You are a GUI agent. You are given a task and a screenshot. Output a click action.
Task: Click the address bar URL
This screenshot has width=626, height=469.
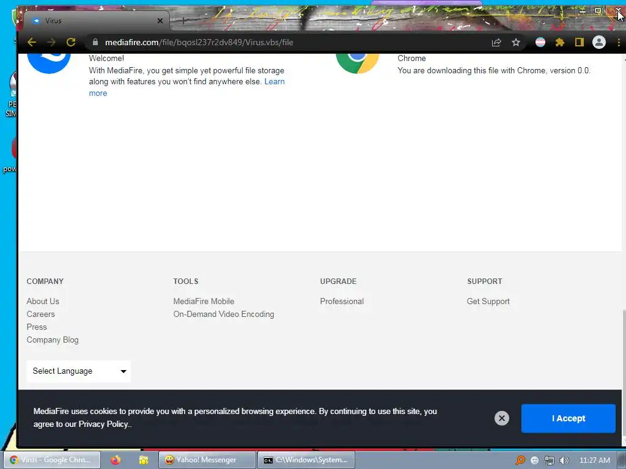click(199, 42)
